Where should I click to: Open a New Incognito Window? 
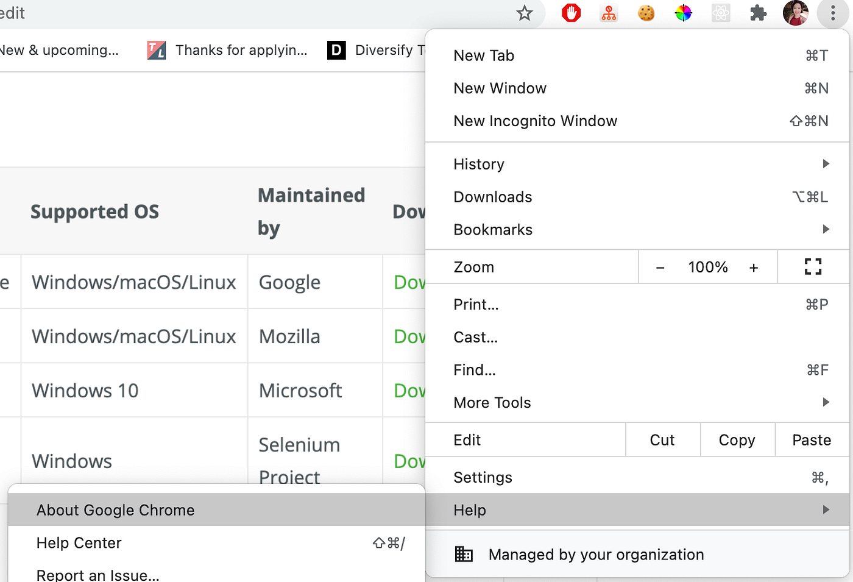(x=637, y=121)
